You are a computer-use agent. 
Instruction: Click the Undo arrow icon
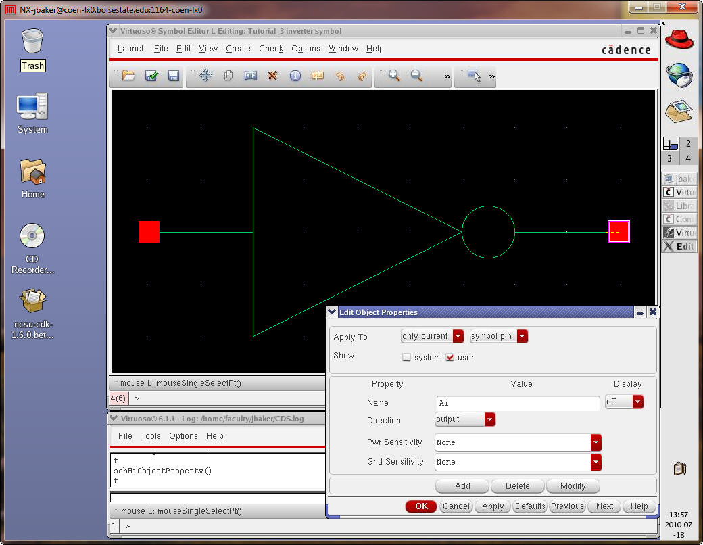[340, 76]
